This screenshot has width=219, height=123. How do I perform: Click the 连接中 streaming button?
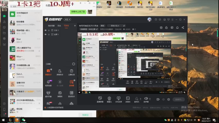click(x=179, y=99)
